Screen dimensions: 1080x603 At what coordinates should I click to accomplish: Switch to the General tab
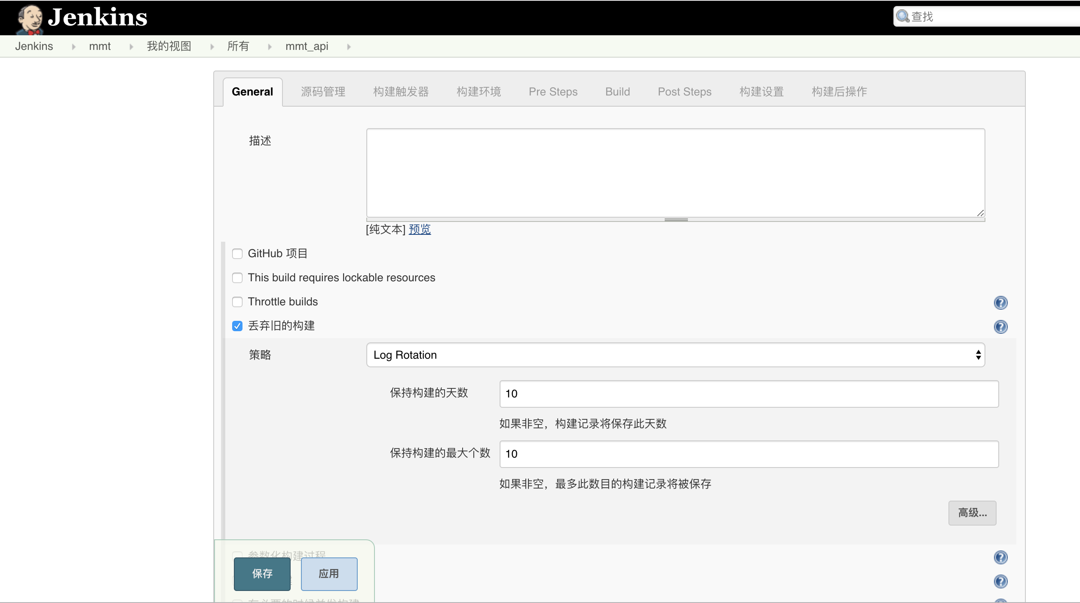252,92
